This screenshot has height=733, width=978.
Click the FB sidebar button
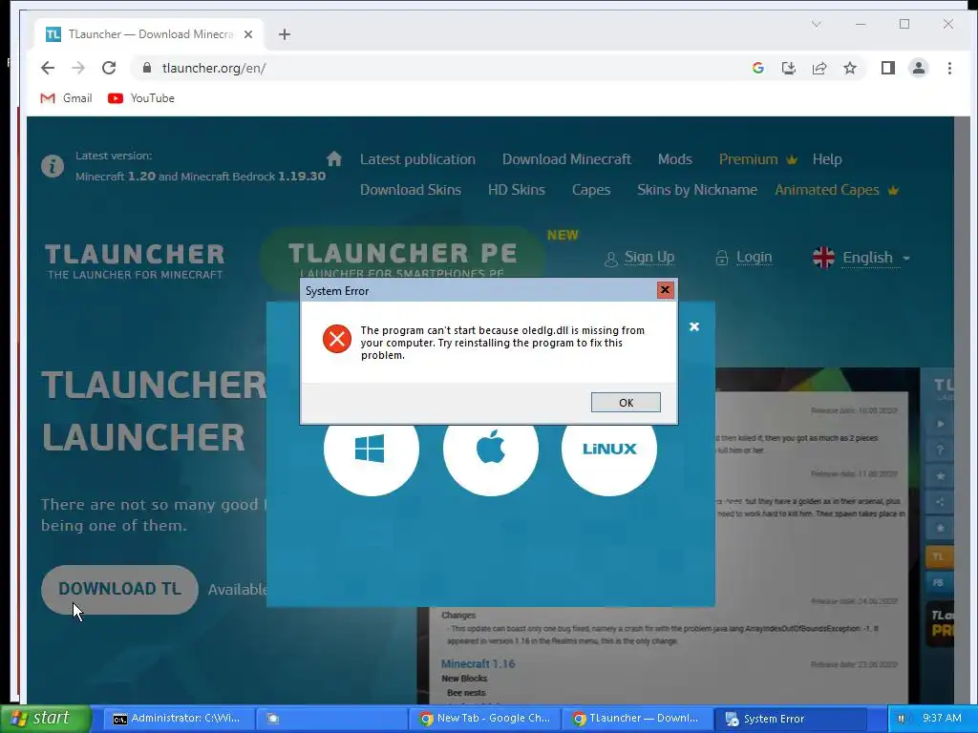pyautogui.click(x=940, y=583)
